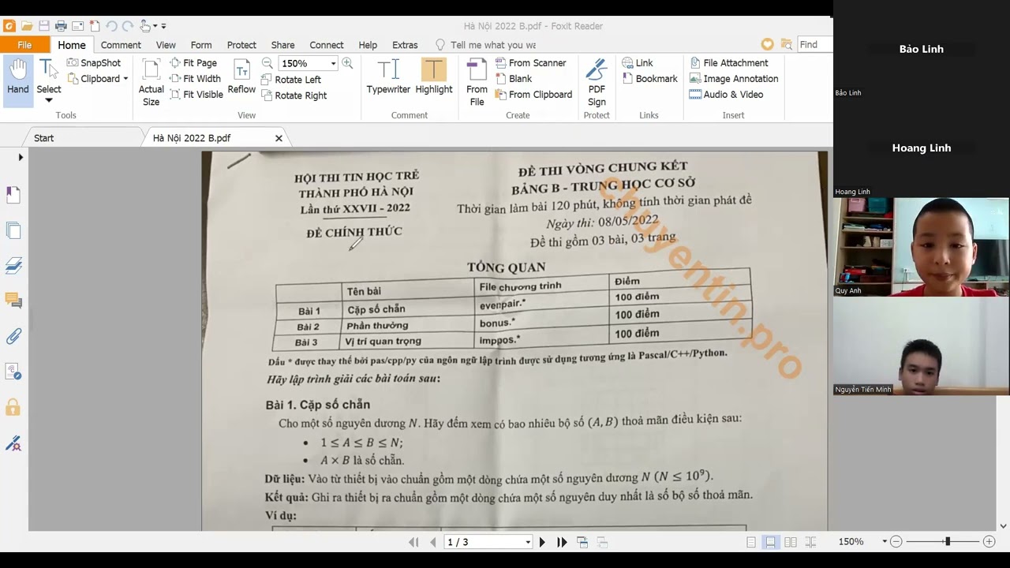
Task: Enable continuous facing view mode
Action: tap(810, 542)
